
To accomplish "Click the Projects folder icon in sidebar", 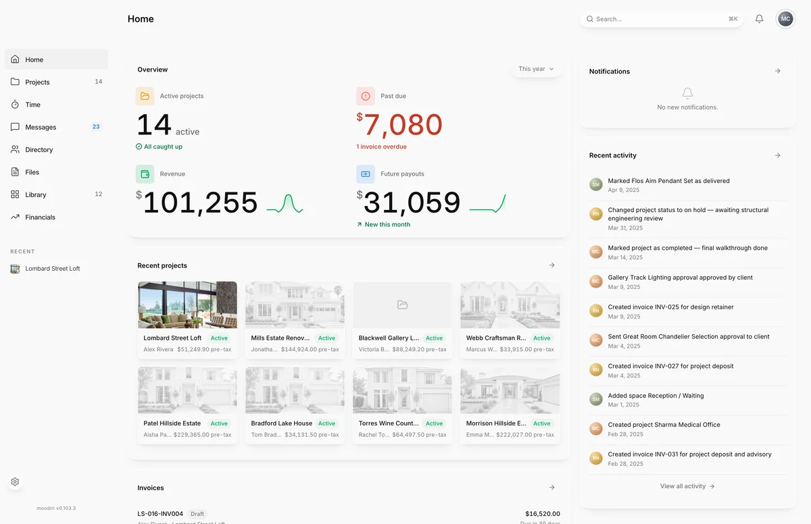I will click(x=15, y=82).
